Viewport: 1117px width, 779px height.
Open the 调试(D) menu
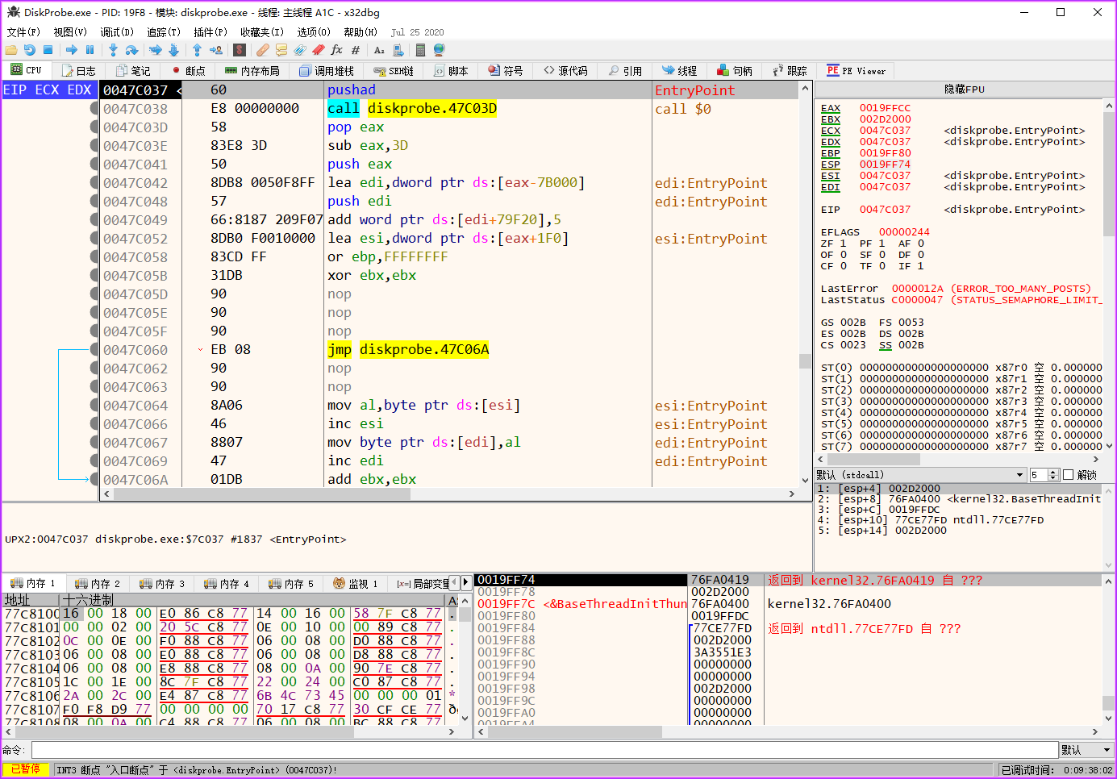pos(117,32)
